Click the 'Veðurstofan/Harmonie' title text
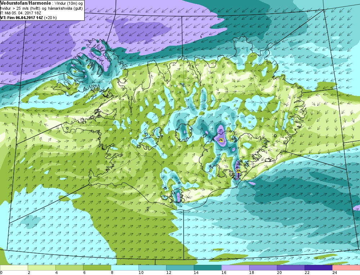Image resolution: width=360 pixels, height=275 pixels. [x=26, y=3]
